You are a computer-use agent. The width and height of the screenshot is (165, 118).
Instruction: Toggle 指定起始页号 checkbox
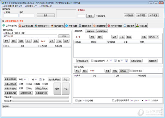(x=92, y=61)
